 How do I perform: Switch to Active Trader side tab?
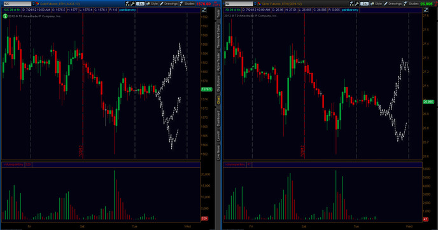click(x=218, y=62)
